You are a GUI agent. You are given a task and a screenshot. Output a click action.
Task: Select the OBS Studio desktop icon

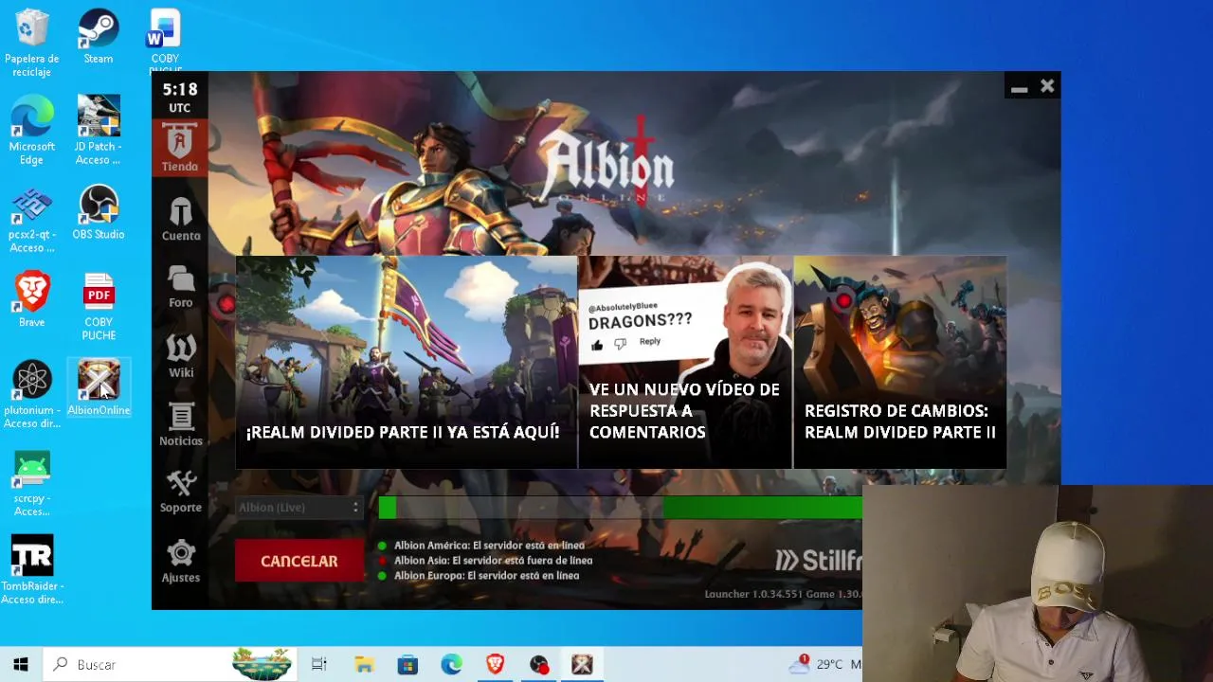click(x=99, y=212)
